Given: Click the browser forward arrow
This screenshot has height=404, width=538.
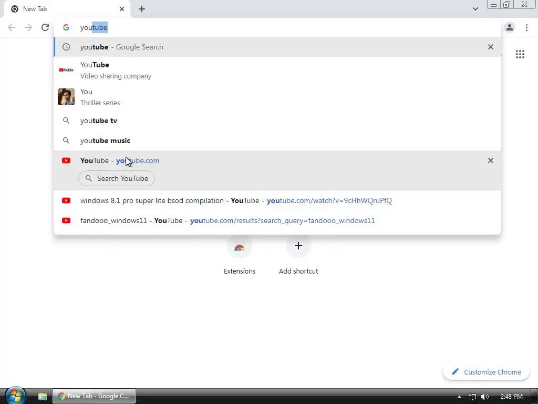Looking at the screenshot, I should pyautogui.click(x=28, y=27).
